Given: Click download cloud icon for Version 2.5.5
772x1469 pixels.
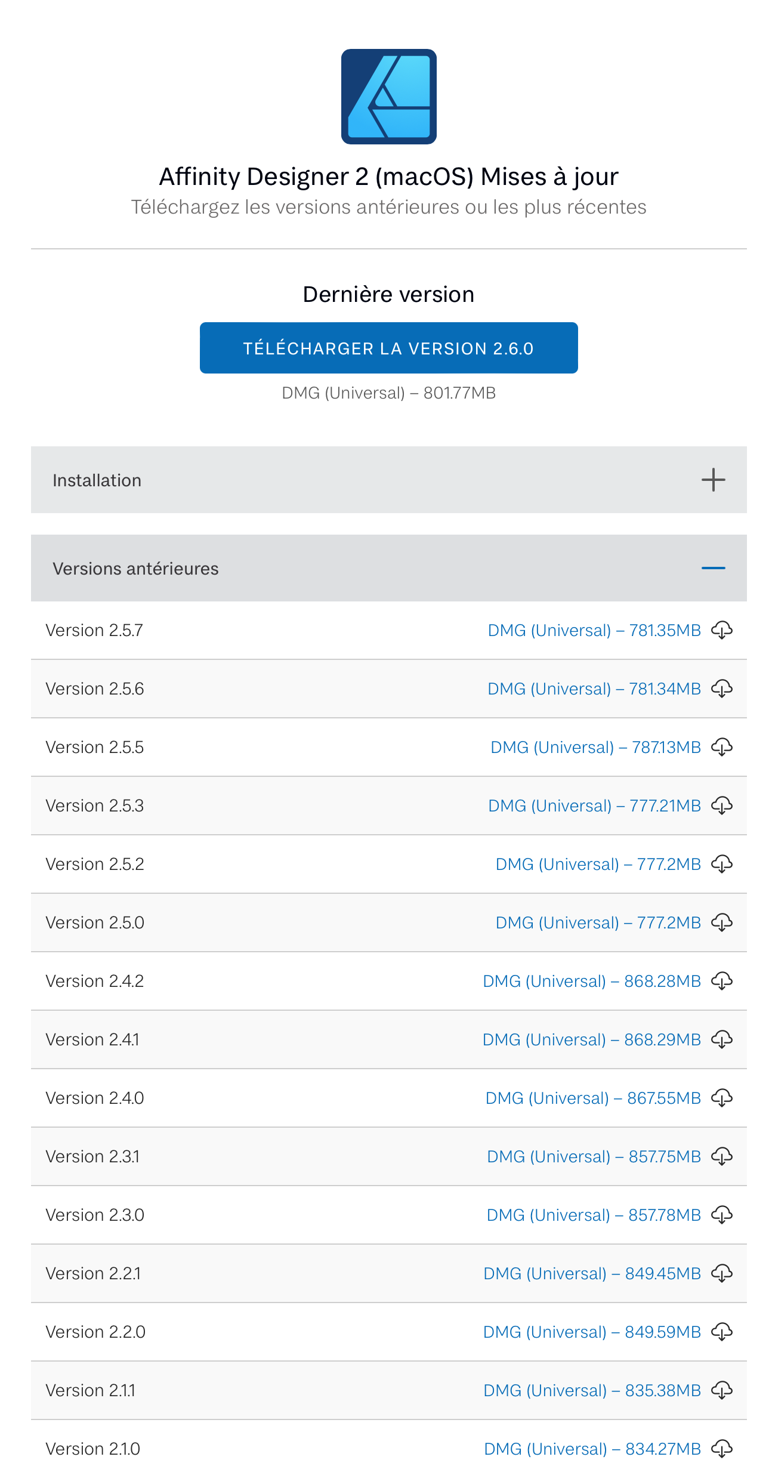Looking at the screenshot, I should coord(722,747).
